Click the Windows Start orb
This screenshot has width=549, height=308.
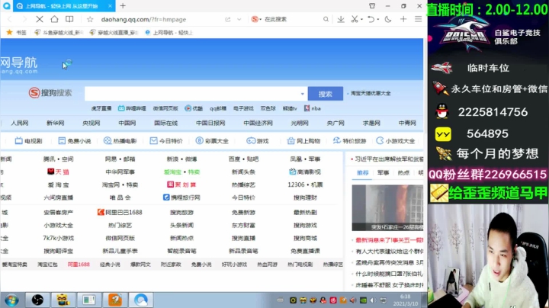[11, 300]
